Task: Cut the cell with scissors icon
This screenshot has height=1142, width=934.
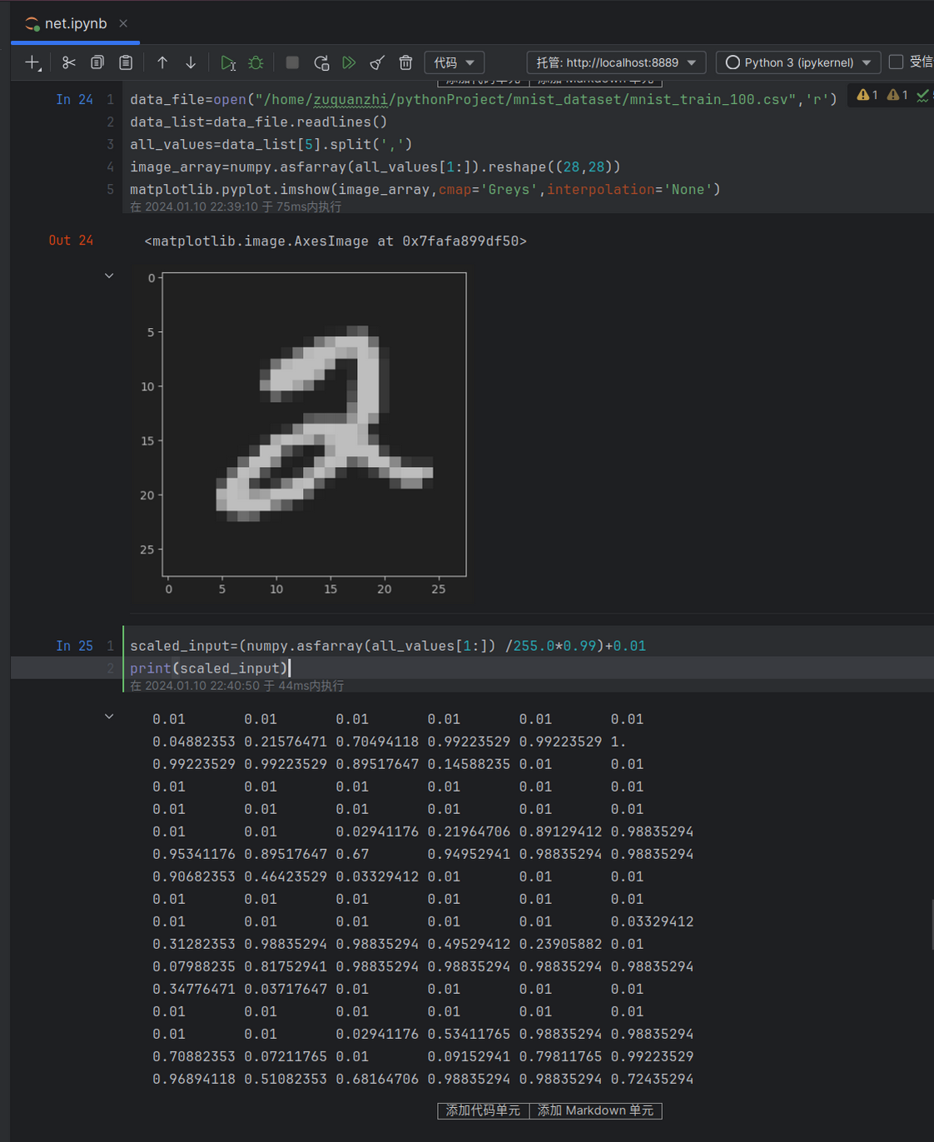Action: point(69,62)
